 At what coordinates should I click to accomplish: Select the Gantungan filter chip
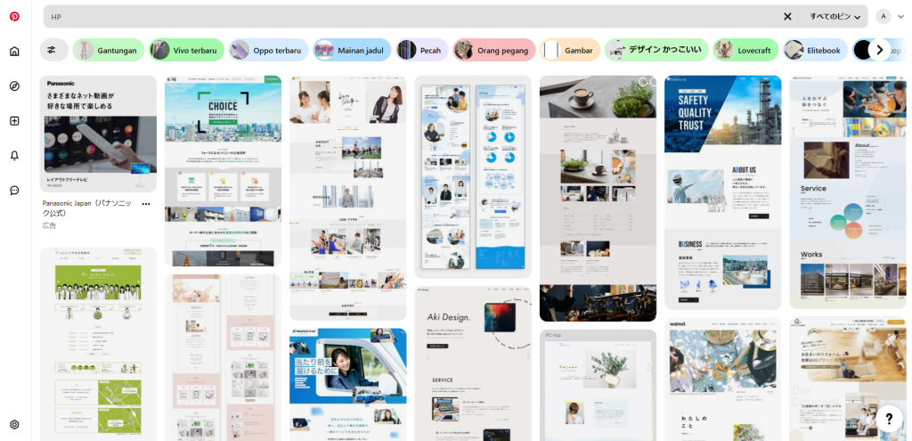(109, 50)
